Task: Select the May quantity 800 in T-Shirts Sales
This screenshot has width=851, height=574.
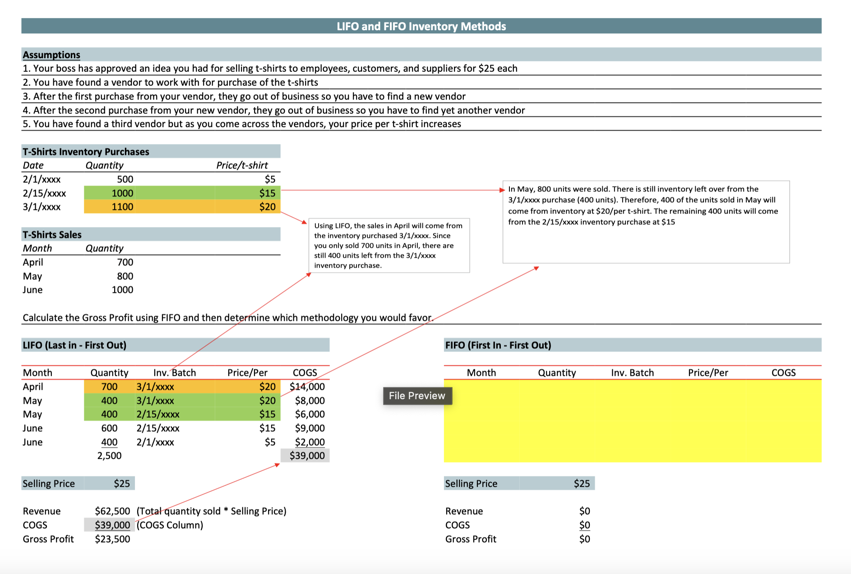Action: [125, 276]
